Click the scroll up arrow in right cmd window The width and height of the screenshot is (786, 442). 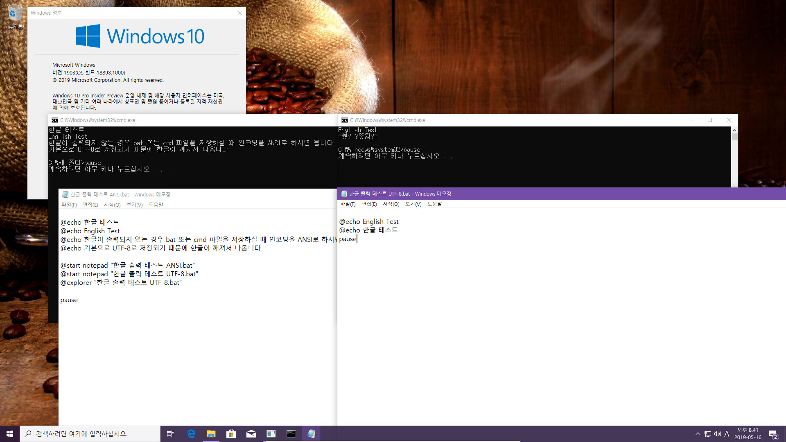[734, 130]
